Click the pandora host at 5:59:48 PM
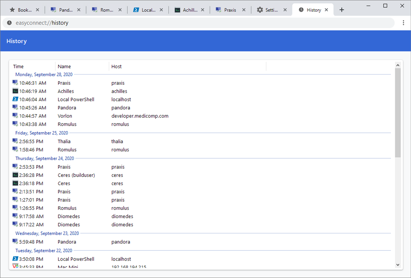This screenshot has height=278, width=411. tap(121, 242)
